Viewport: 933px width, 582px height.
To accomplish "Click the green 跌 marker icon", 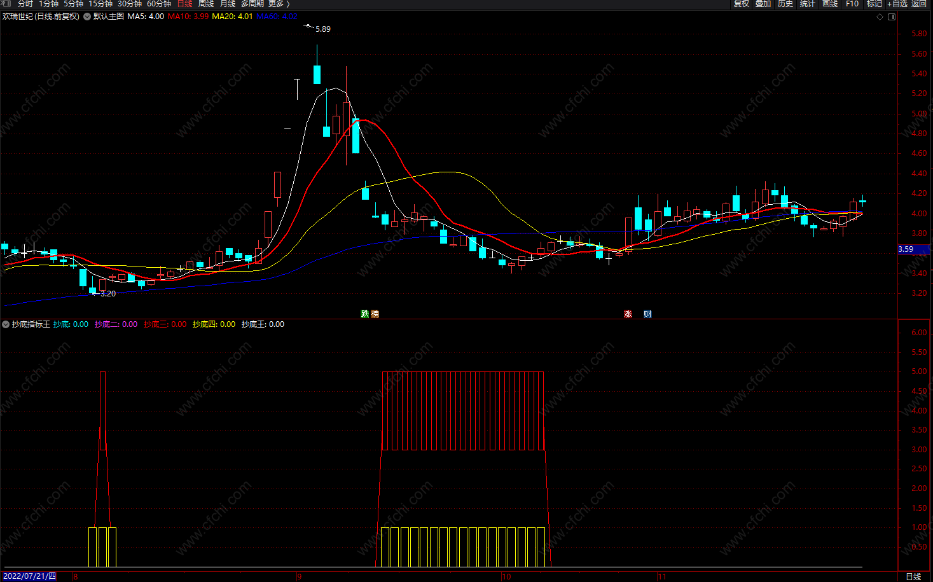I will pos(365,314).
